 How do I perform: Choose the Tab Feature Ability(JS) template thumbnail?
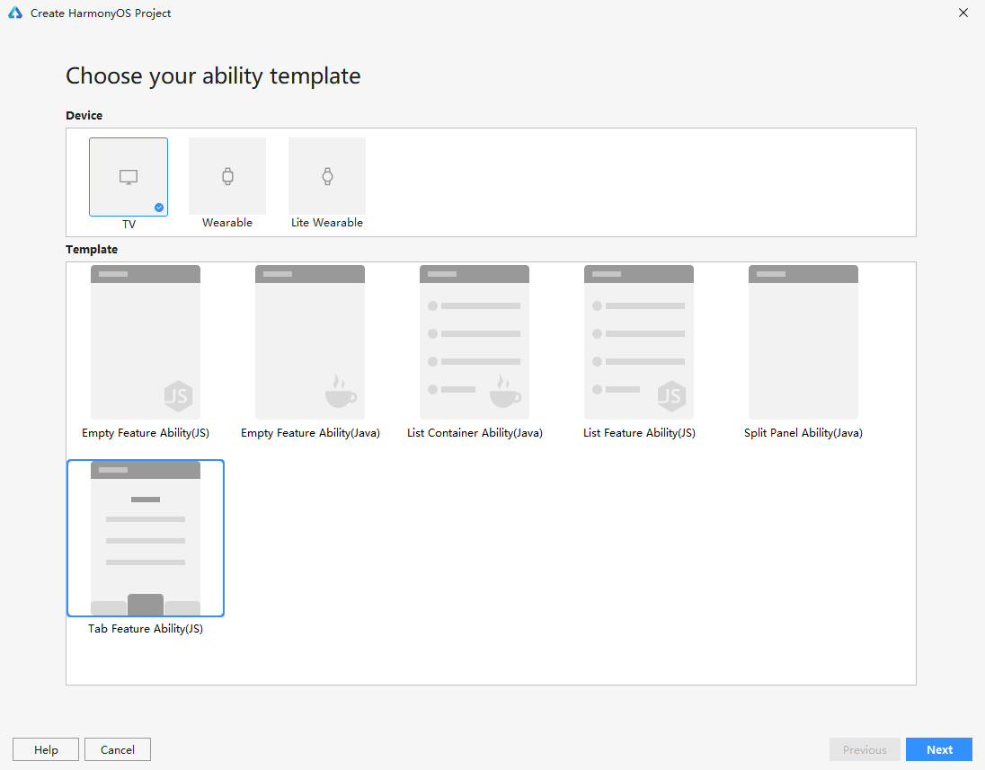pos(146,538)
